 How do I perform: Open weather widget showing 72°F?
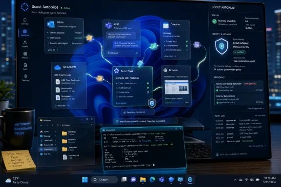pos(17,180)
